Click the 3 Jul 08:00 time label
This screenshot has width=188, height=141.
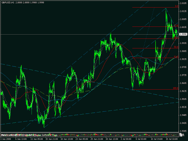[x=126, y=139]
